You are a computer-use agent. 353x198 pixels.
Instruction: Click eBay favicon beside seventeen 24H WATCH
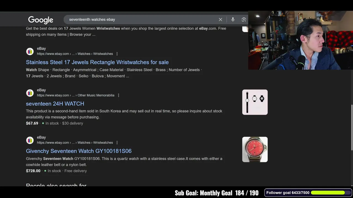30,93
